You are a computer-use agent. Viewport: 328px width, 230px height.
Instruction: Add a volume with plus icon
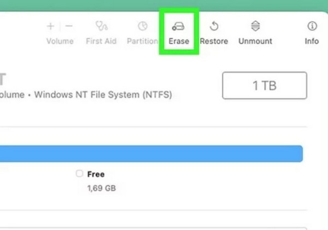(x=50, y=26)
